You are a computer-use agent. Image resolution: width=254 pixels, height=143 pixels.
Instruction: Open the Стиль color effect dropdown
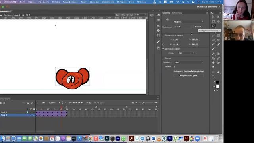click(186, 53)
